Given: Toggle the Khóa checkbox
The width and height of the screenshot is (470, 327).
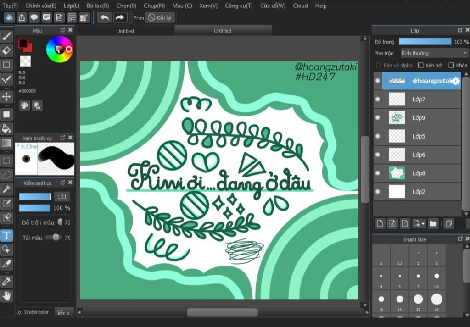Looking at the screenshot, I should [451, 65].
